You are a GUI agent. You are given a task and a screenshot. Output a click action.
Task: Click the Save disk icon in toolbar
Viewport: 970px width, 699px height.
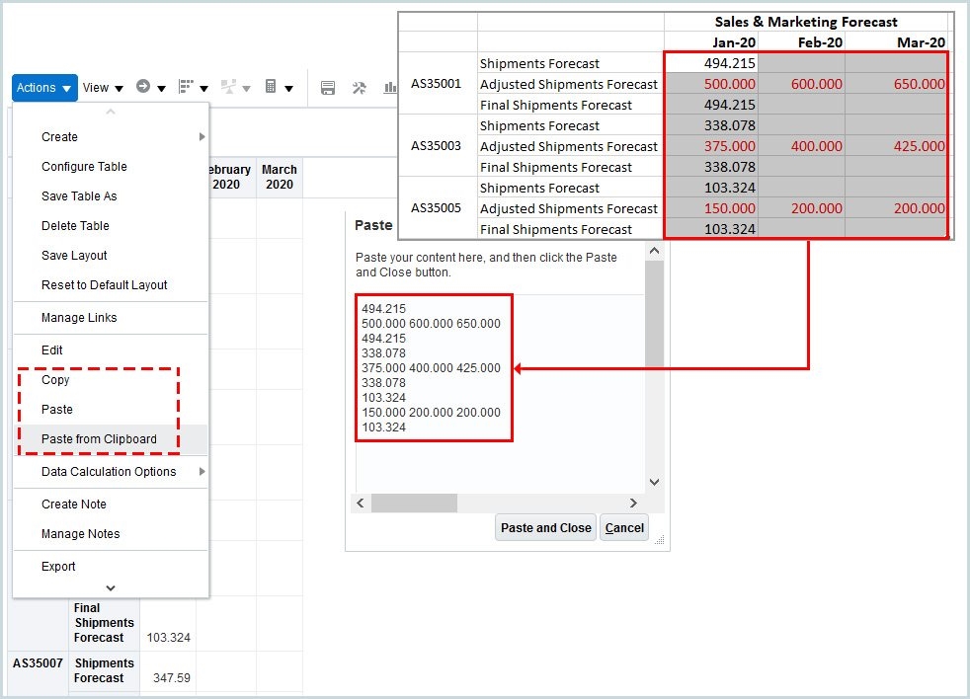[x=329, y=88]
